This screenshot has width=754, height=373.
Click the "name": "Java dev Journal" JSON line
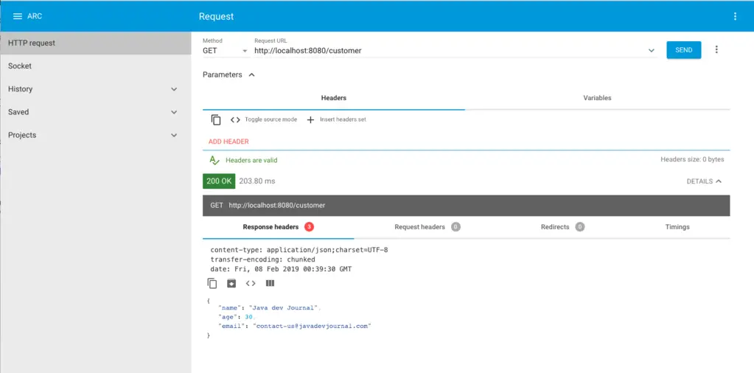pyautogui.click(x=269, y=307)
